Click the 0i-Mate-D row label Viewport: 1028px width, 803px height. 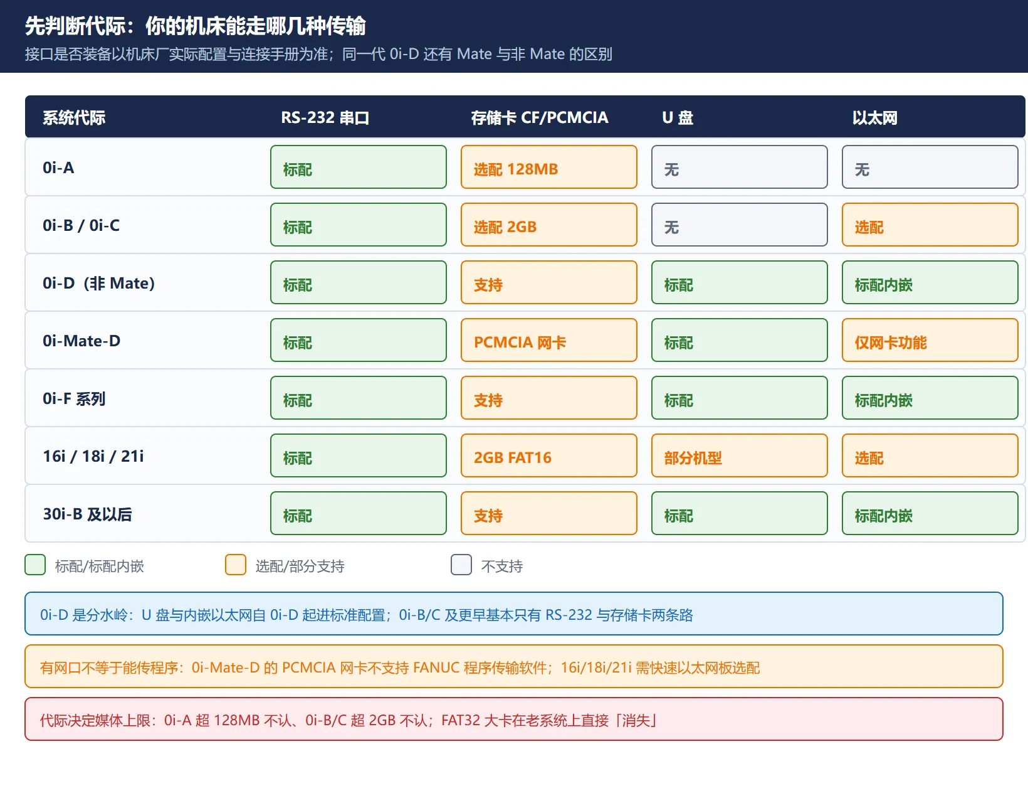point(81,341)
